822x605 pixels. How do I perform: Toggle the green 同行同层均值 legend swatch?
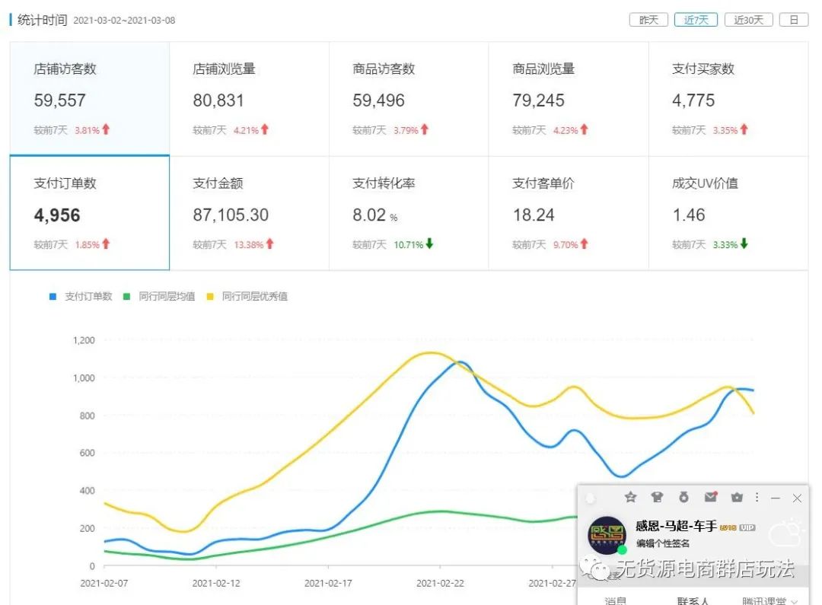click(126, 296)
